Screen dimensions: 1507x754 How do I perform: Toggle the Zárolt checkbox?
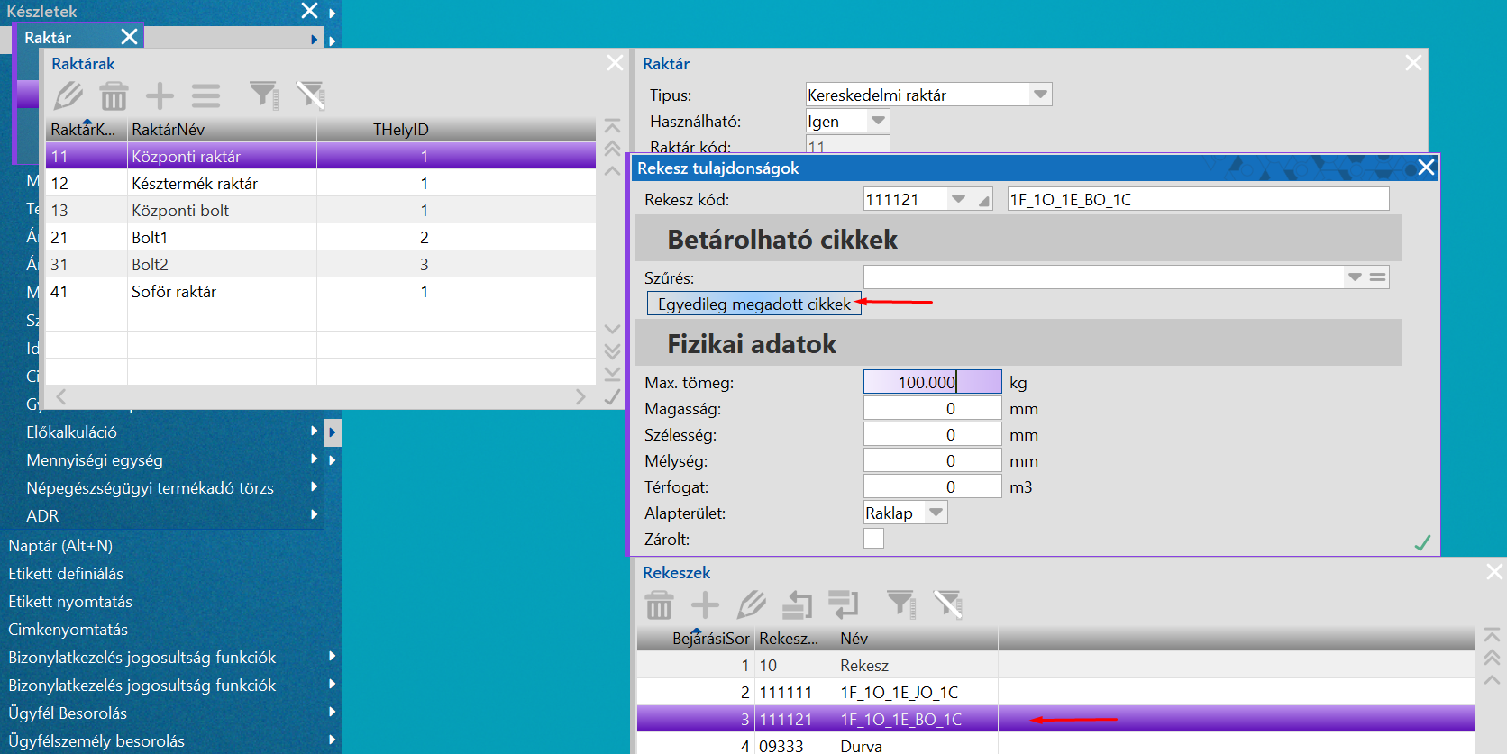point(873,539)
